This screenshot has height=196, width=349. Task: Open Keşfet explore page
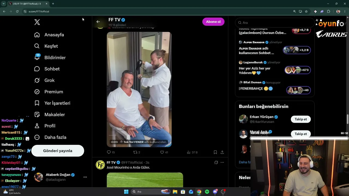tap(46, 46)
